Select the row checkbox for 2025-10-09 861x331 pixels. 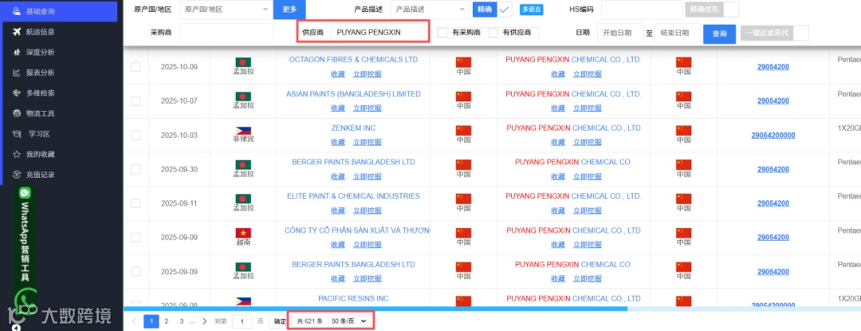(x=136, y=67)
